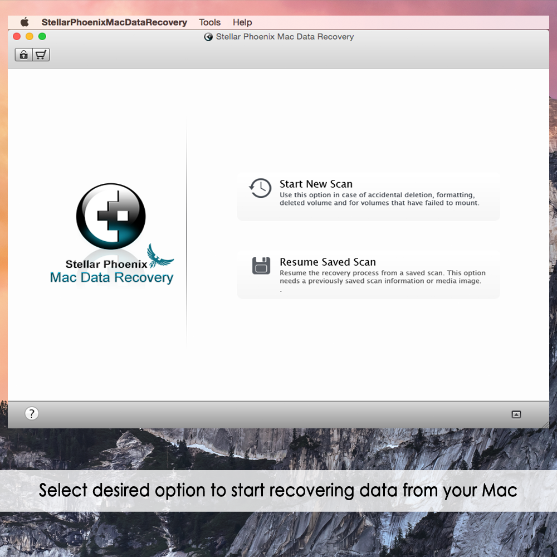Click the small app icon in the title bar

[x=209, y=37]
